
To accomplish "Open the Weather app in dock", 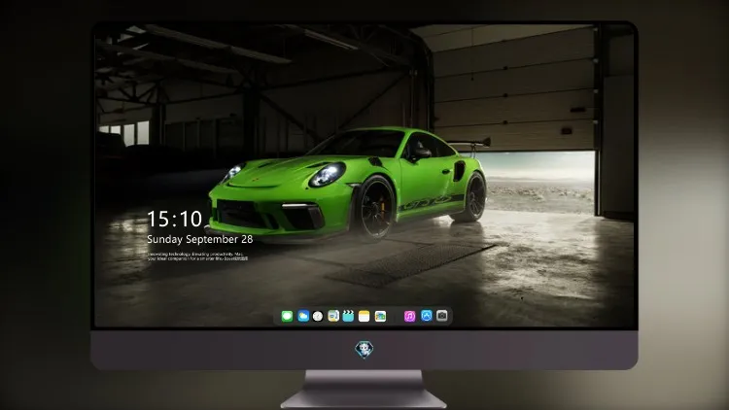I will coord(303,317).
